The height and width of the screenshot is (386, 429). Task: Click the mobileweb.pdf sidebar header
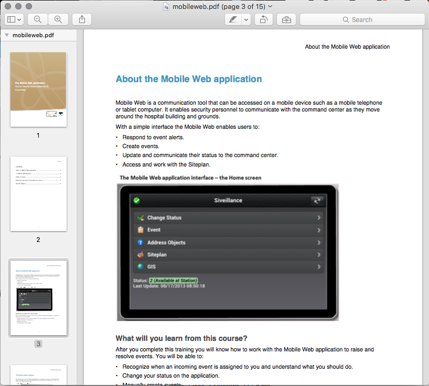point(33,36)
